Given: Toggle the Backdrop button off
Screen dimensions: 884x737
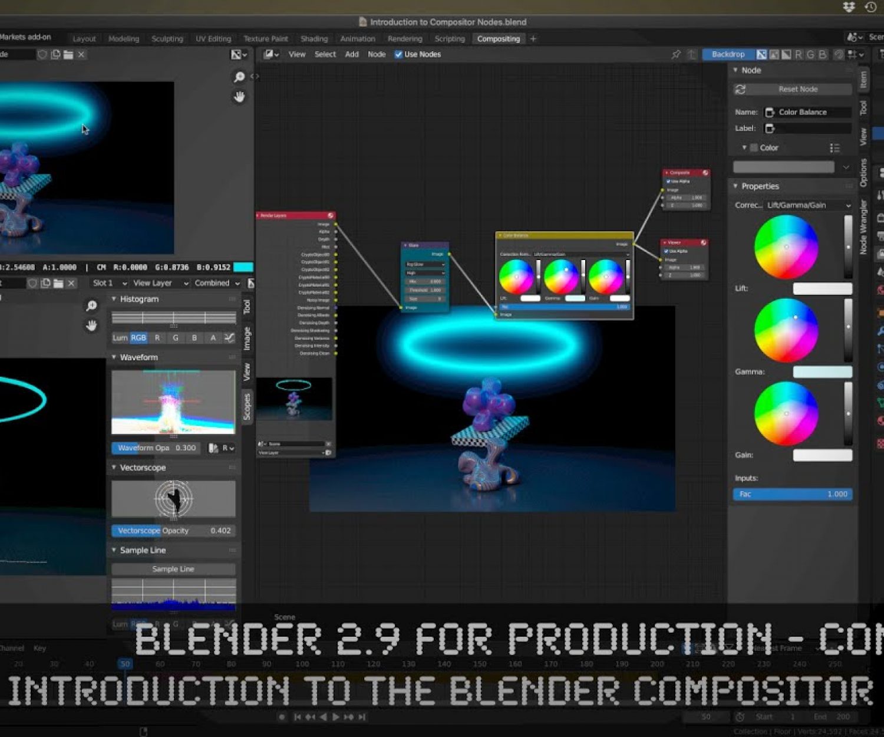Looking at the screenshot, I should click(x=728, y=54).
